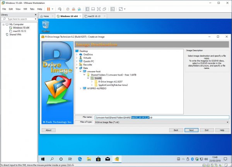Enter full screen mode icon
This screenshot has width=232, height=167.
99,9
